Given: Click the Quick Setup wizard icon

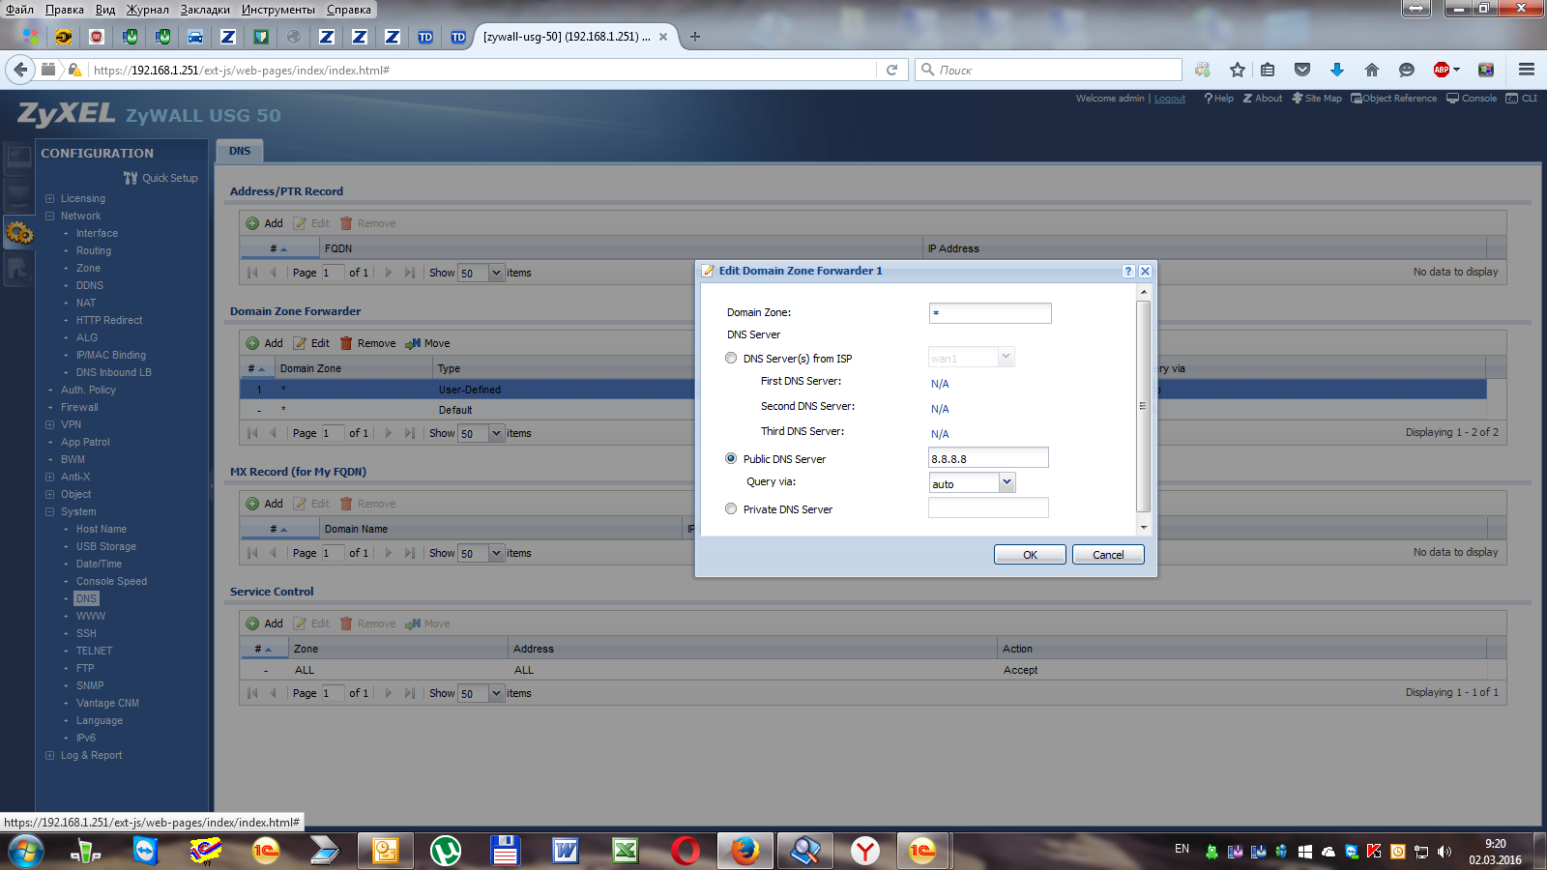Looking at the screenshot, I should point(131,178).
